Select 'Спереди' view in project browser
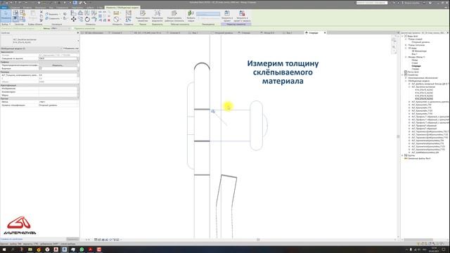The image size is (450, 253). [416, 66]
